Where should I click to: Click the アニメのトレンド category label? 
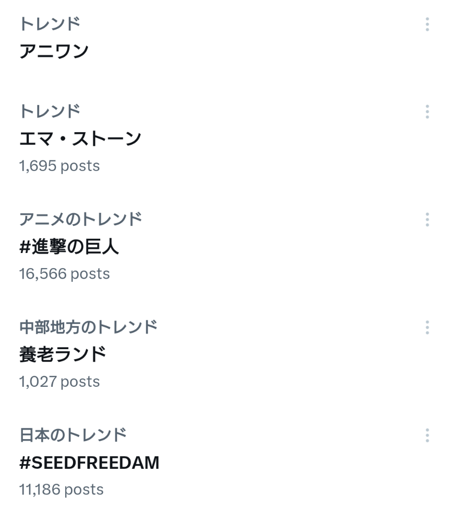coord(80,219)
